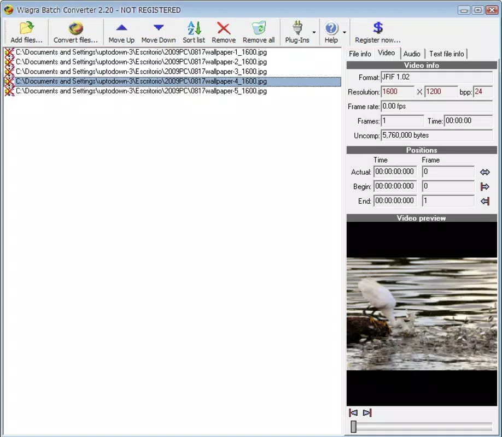Start conversion with Convert files icon

click(x=76, y=28)
